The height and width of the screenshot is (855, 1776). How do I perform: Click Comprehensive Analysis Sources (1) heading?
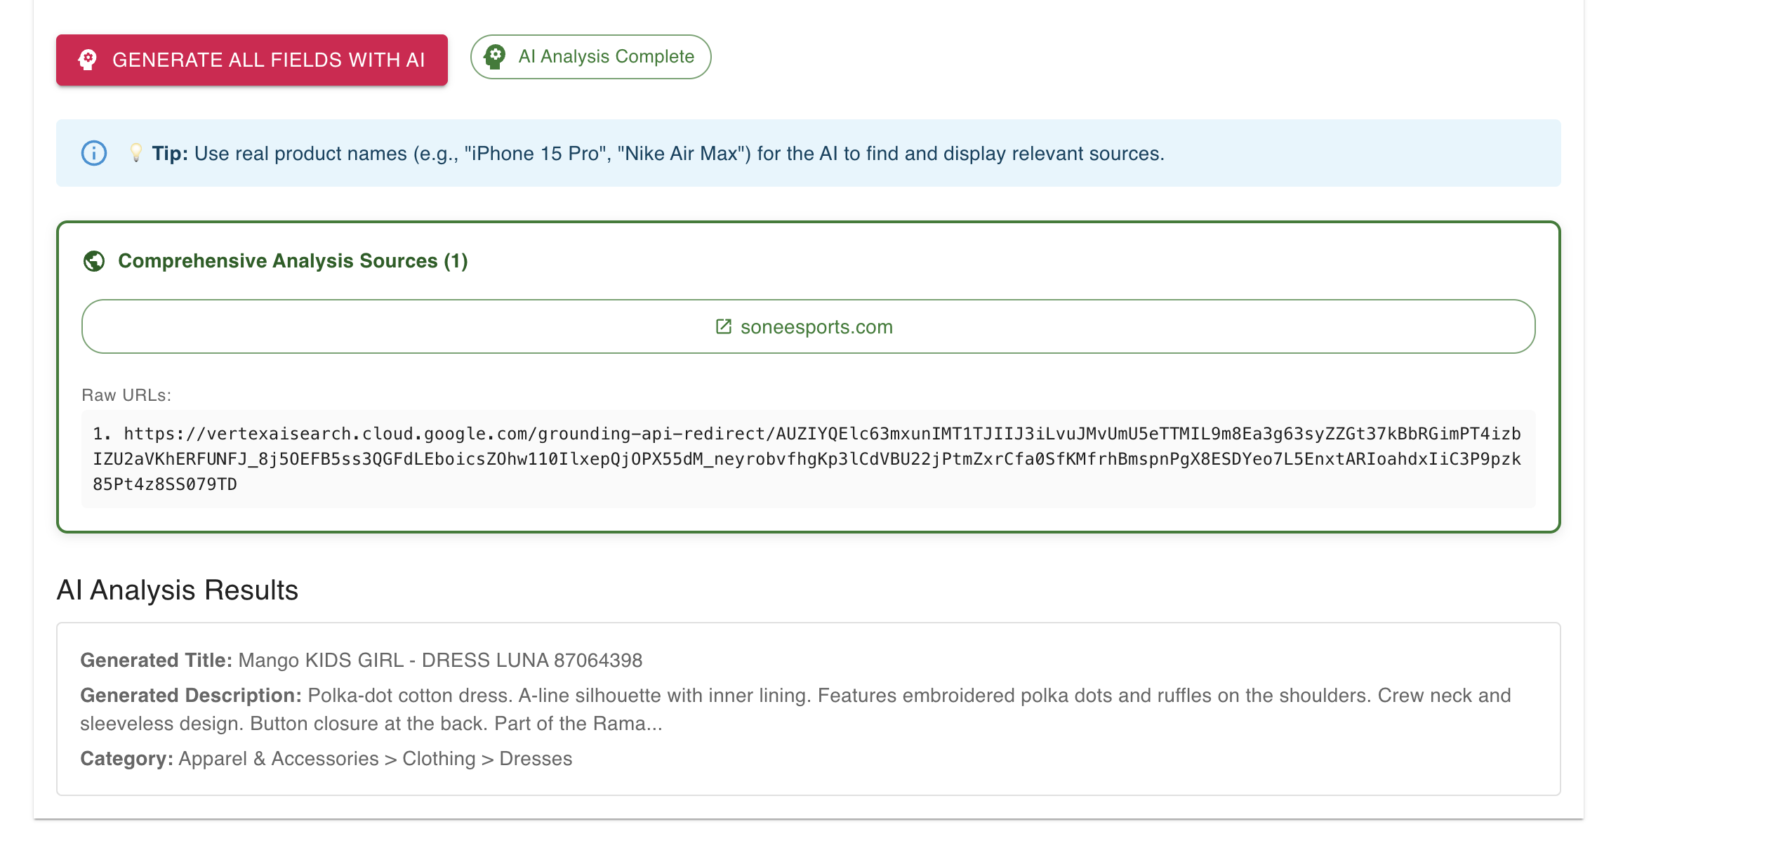coord(293,261)
